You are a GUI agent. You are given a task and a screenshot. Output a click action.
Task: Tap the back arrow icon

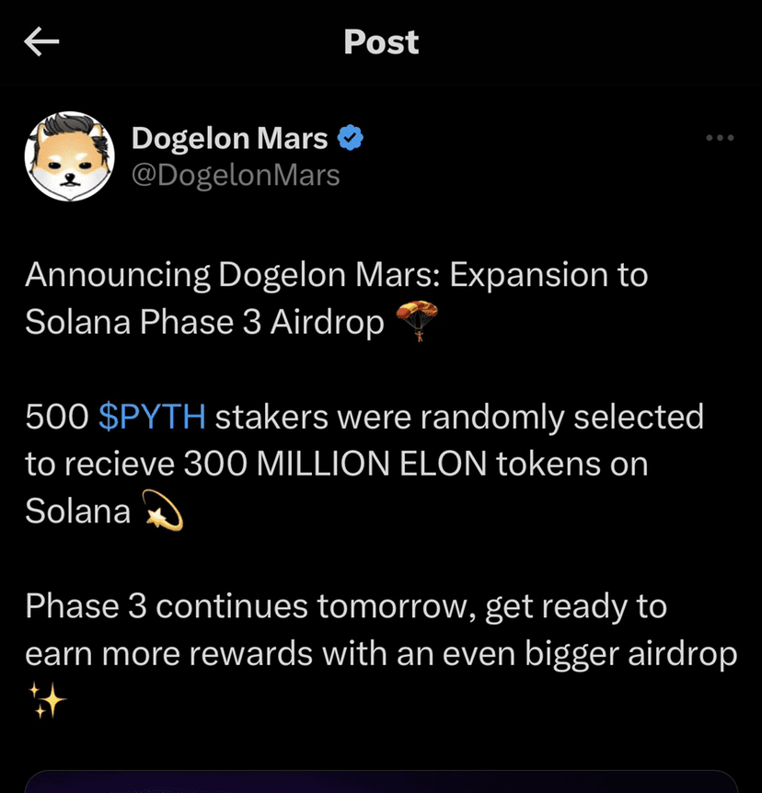click(x=41, y=42)
